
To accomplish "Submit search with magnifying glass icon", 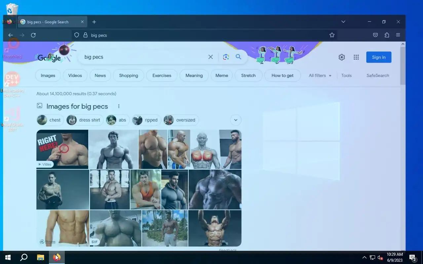I will [x=238, y=57].
